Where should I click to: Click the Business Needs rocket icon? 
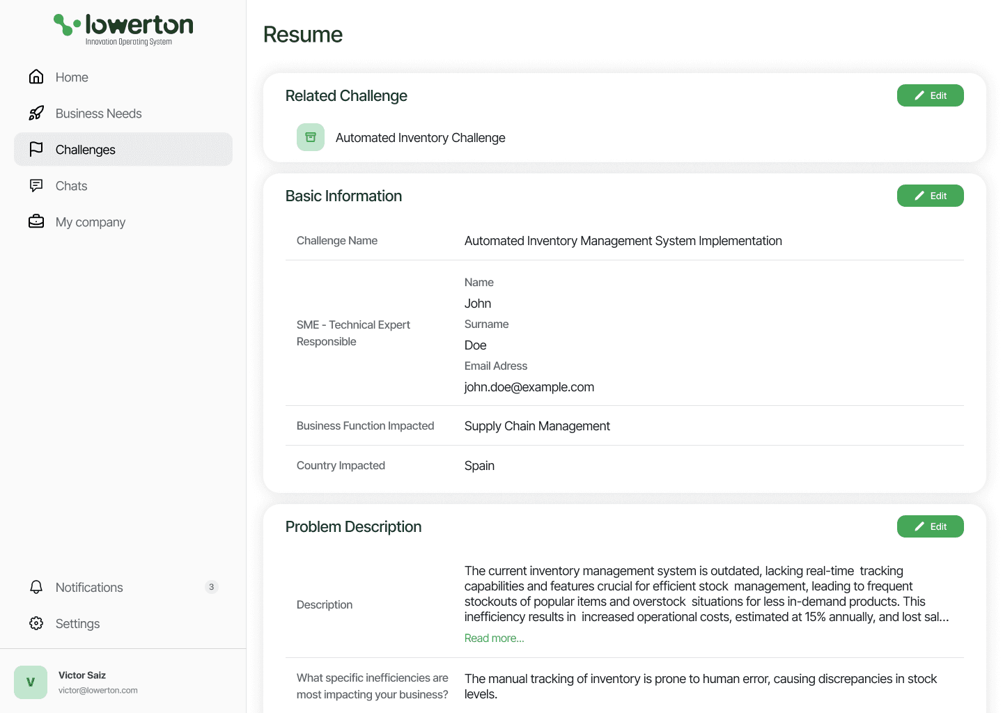point(36,113)
